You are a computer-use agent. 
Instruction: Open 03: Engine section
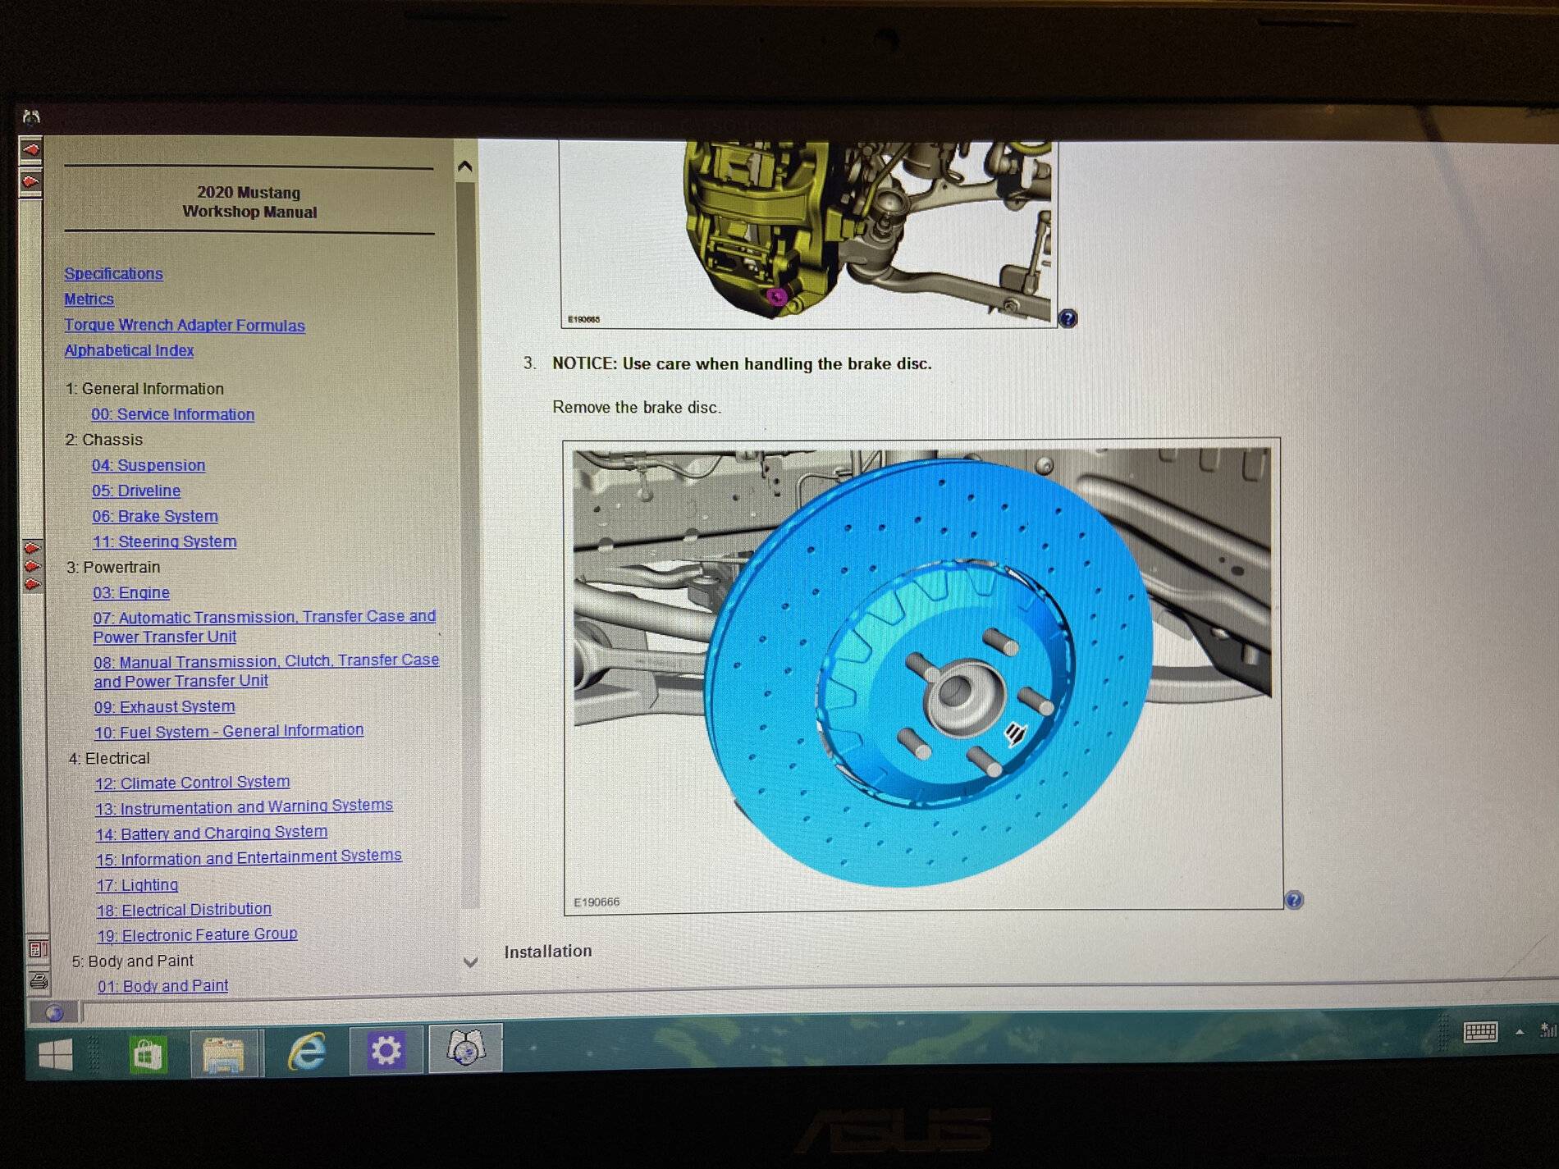(x=131, y=592)
